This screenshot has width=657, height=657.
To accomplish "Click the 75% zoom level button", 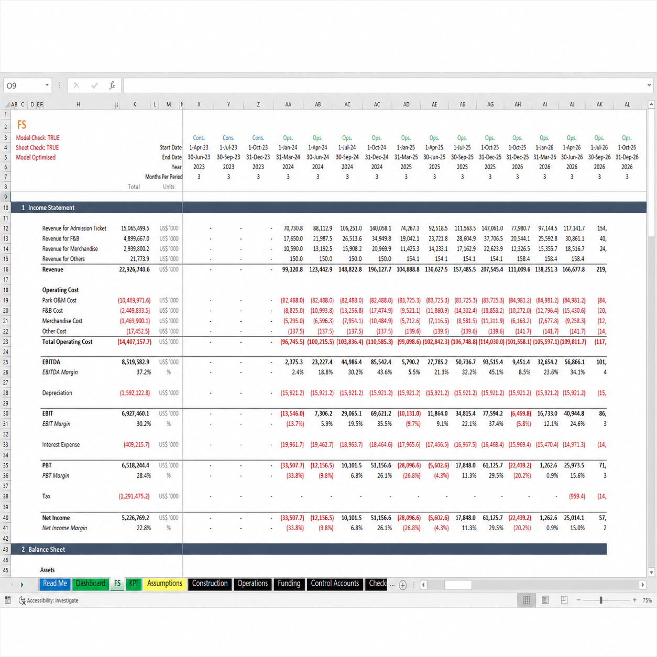I will 648,600.
